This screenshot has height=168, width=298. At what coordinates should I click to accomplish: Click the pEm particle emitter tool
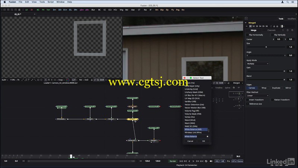point(82,10)
